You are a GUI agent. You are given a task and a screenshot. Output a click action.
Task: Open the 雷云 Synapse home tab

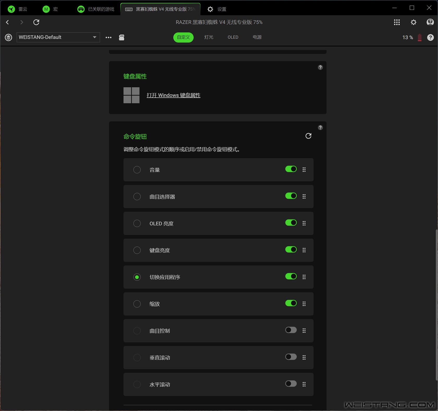(x=17, y=9)
